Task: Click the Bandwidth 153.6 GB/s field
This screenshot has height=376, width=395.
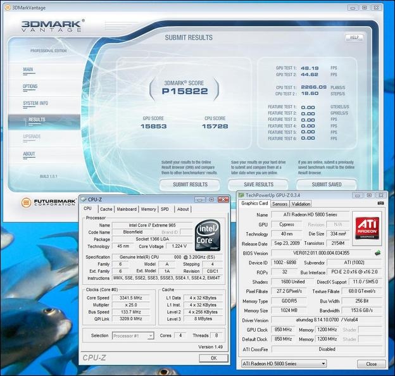Action: point(361,310)
